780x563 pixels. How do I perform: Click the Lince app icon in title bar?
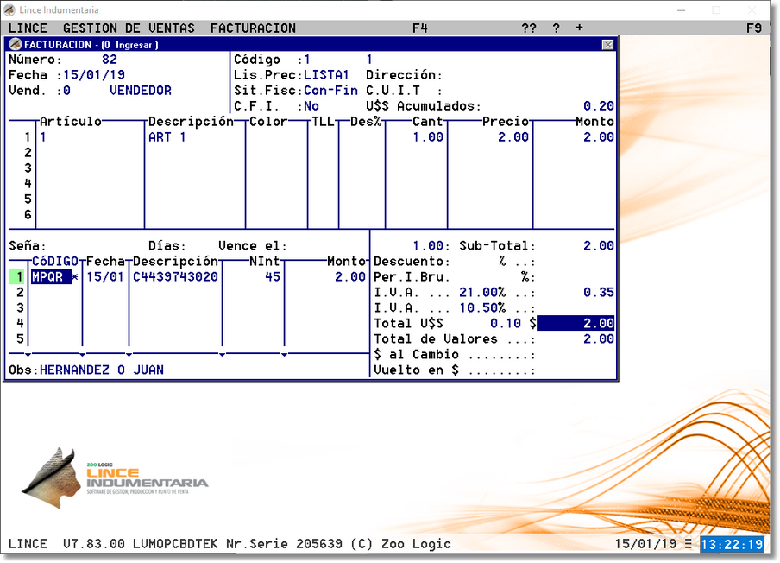10,10
